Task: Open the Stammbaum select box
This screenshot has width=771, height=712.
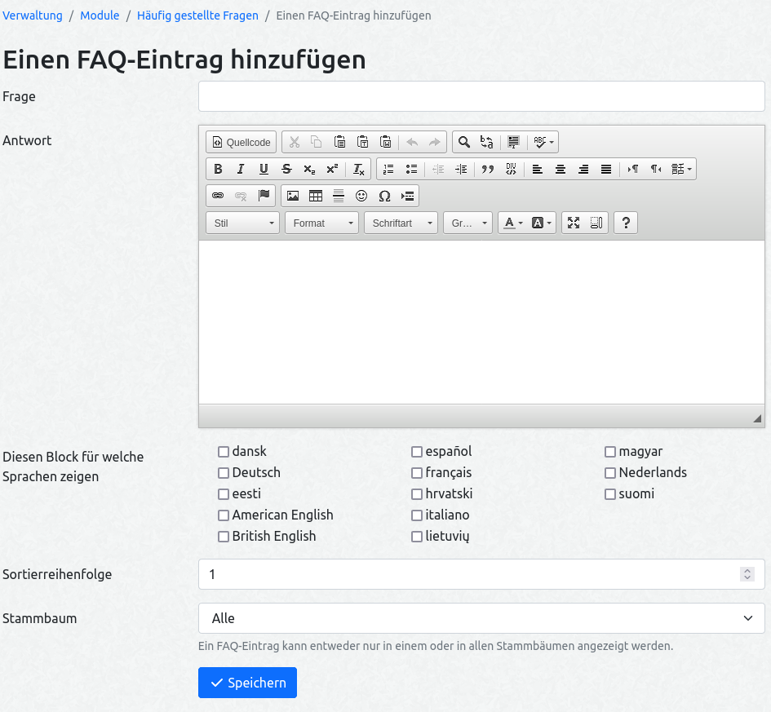Action: (481, 618)
